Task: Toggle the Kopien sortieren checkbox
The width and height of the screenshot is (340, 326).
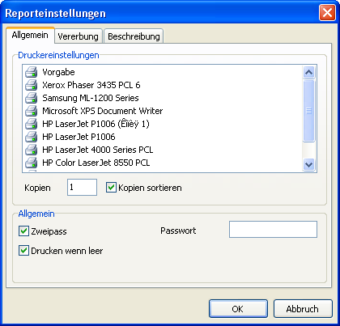Action: [111, 188]
